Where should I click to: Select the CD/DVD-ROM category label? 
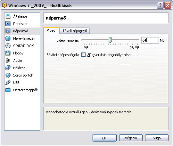pos(24,46)
